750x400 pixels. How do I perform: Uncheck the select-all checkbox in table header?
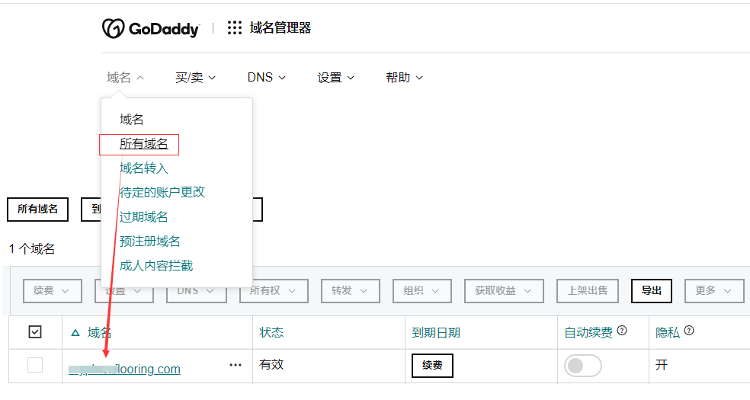pos(35,331)
